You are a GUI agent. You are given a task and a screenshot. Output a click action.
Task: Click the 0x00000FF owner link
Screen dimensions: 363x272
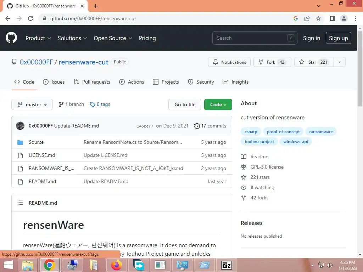(37, 62)
